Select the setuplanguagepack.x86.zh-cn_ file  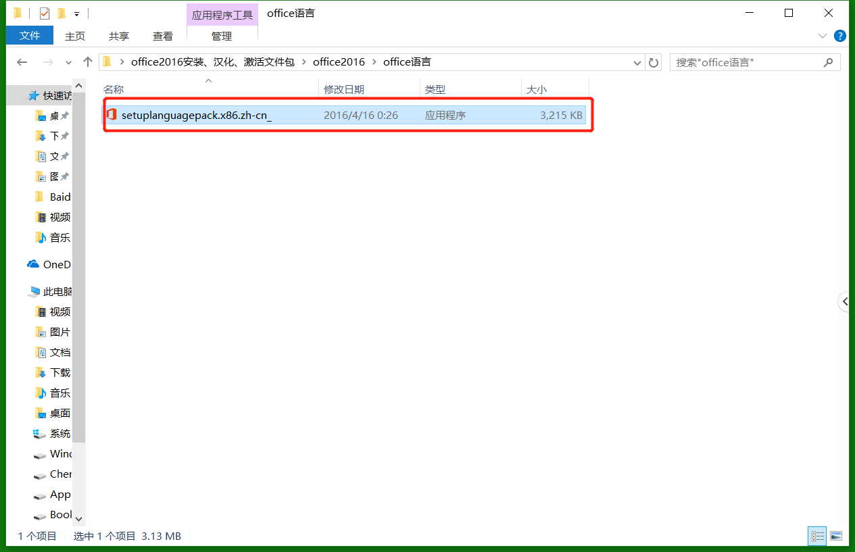click(345, 116)
